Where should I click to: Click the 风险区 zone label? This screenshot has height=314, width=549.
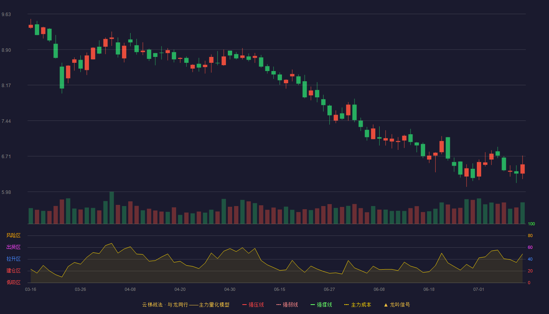[13, 235]
